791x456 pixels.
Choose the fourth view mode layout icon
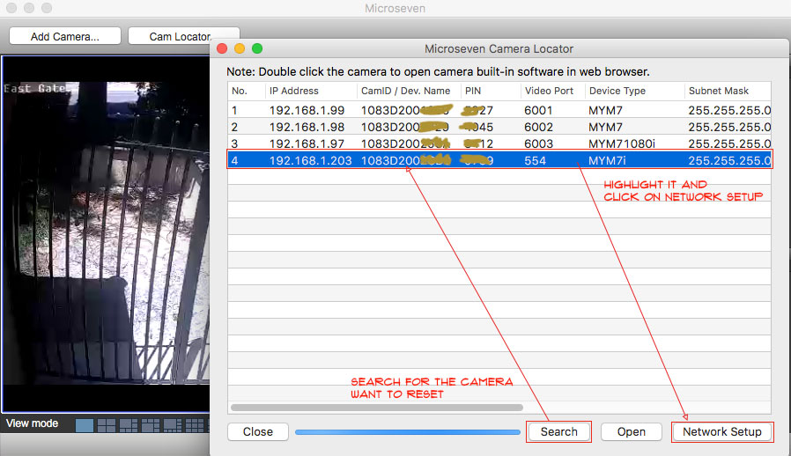(x=151, y=425)
